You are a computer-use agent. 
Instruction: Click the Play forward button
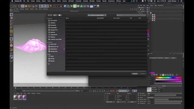pyautogui.click(x=99, y=91)
